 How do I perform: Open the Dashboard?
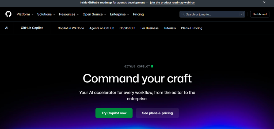pos(260,14)
